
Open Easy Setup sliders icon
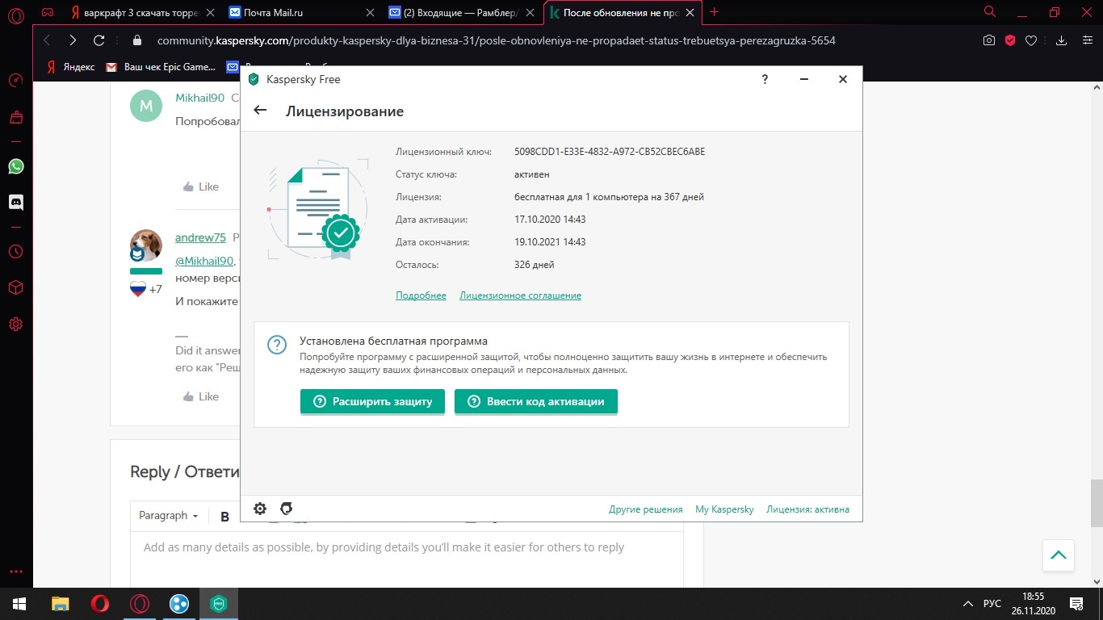click(x=1087, y=40)
